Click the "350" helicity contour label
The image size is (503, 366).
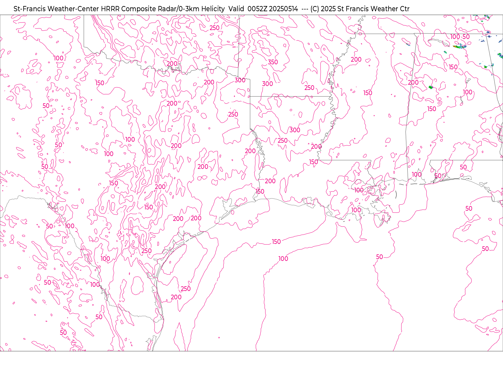click(x=273, y=62)
